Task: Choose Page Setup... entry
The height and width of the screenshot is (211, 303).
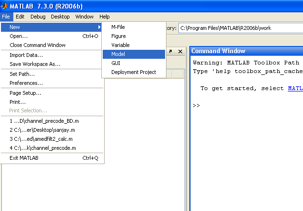Action: coord(51,93)
